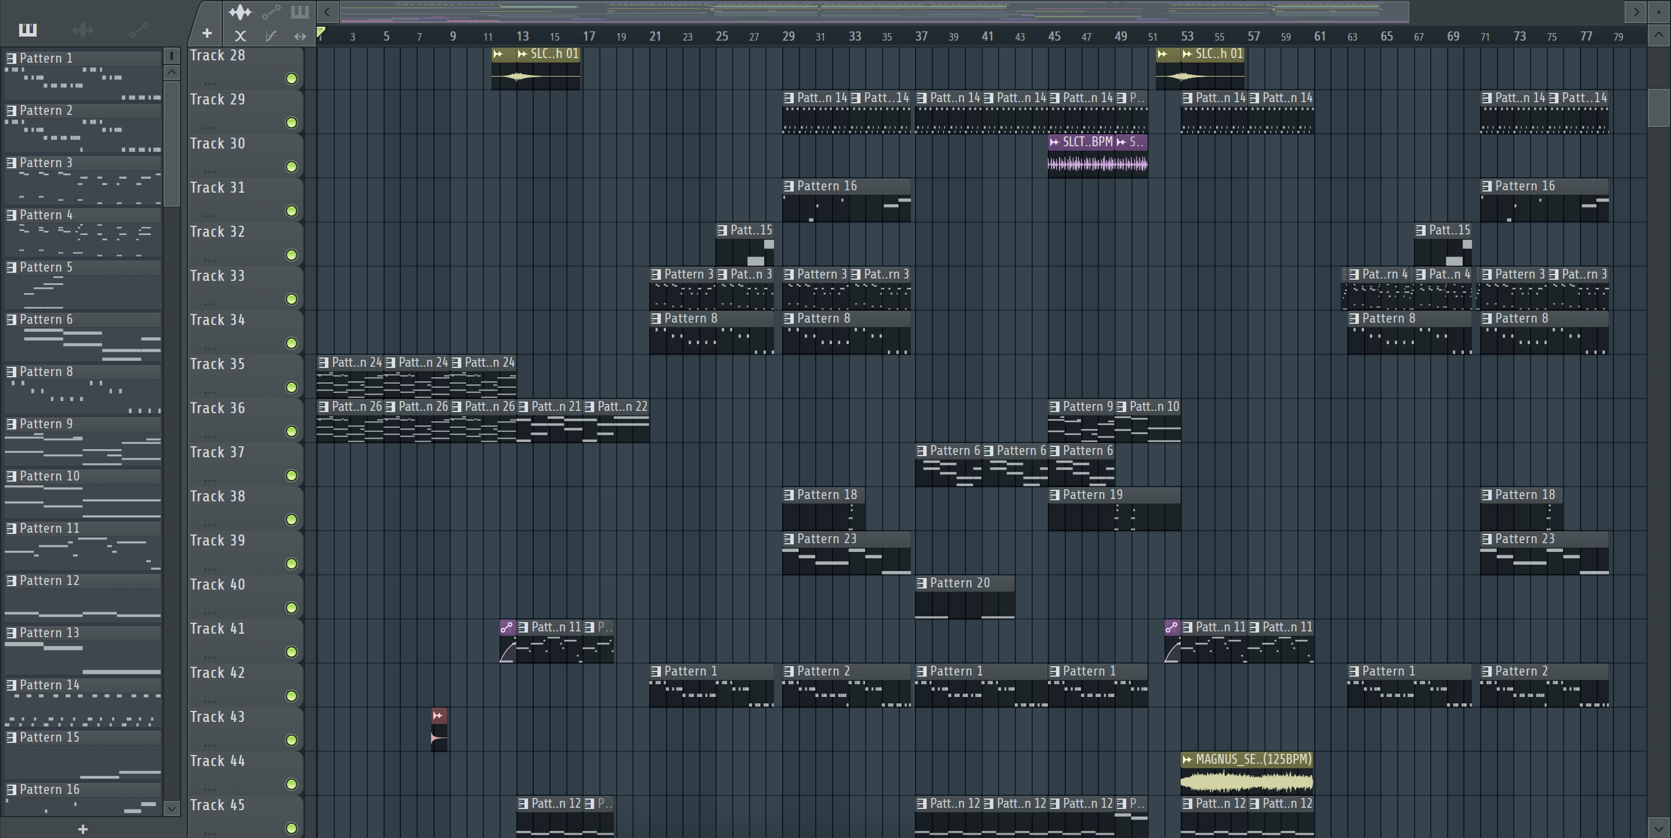Select the Track 33 header
Screen dimensions: 1671x838
tap(245, 288)
